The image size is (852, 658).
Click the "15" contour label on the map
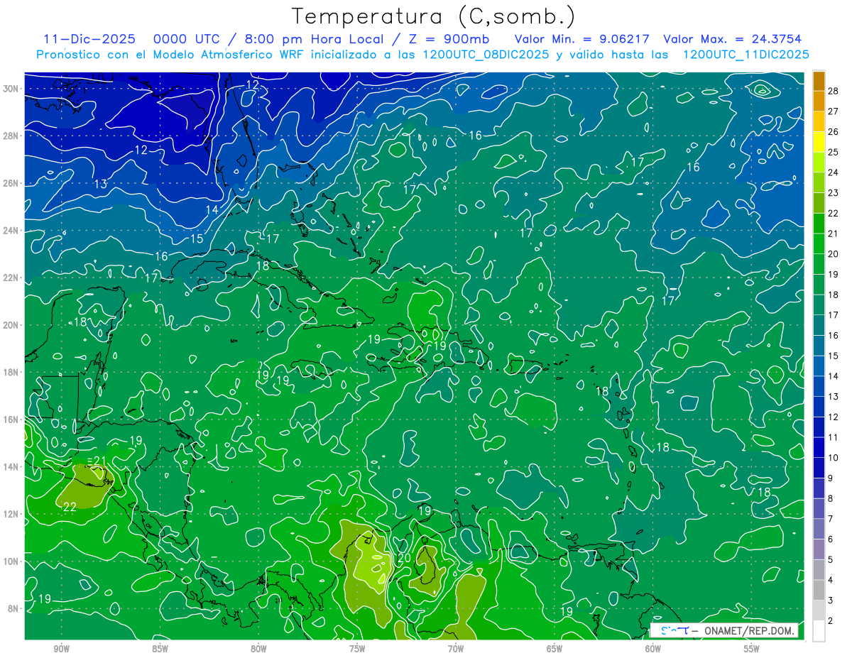point(197,238)
